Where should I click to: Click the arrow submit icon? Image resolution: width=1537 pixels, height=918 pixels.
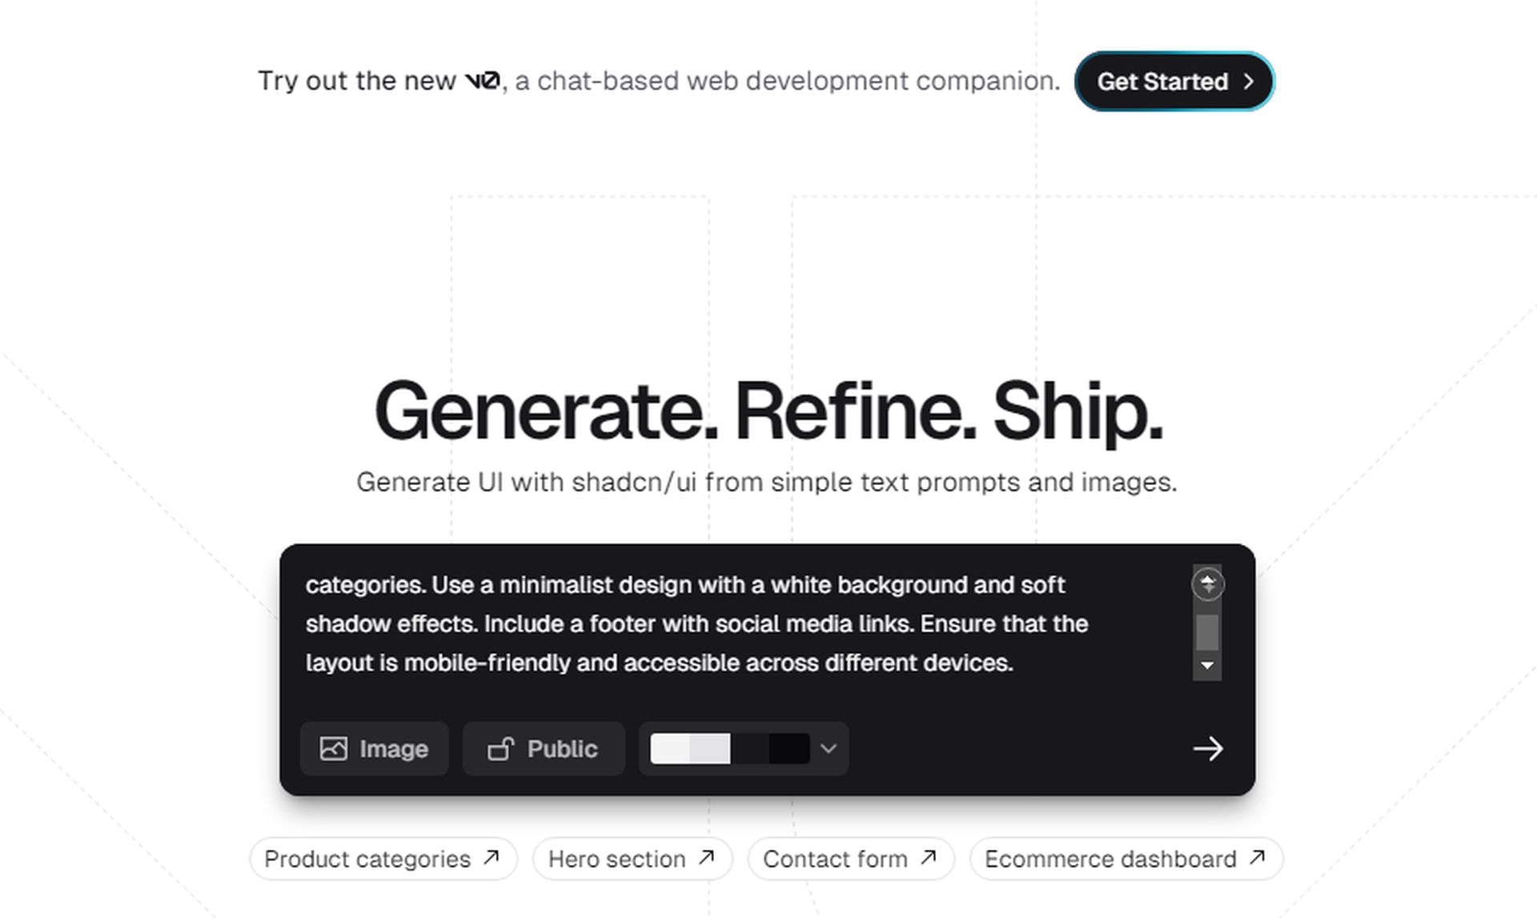[1207, 748]
